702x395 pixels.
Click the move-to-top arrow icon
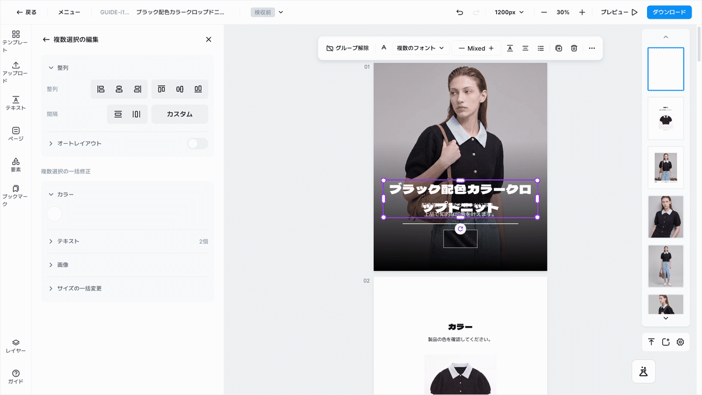[x=651, y=342]
